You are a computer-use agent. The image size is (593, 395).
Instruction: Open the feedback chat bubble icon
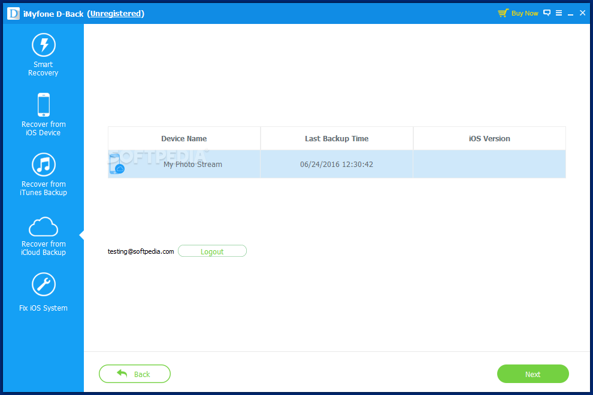click(547, 13)
